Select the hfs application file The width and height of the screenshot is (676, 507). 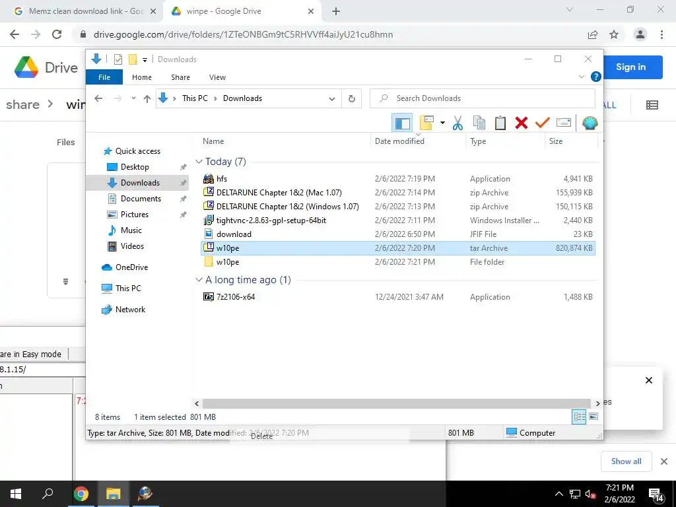pyautogui.click(x=398, y=178)
